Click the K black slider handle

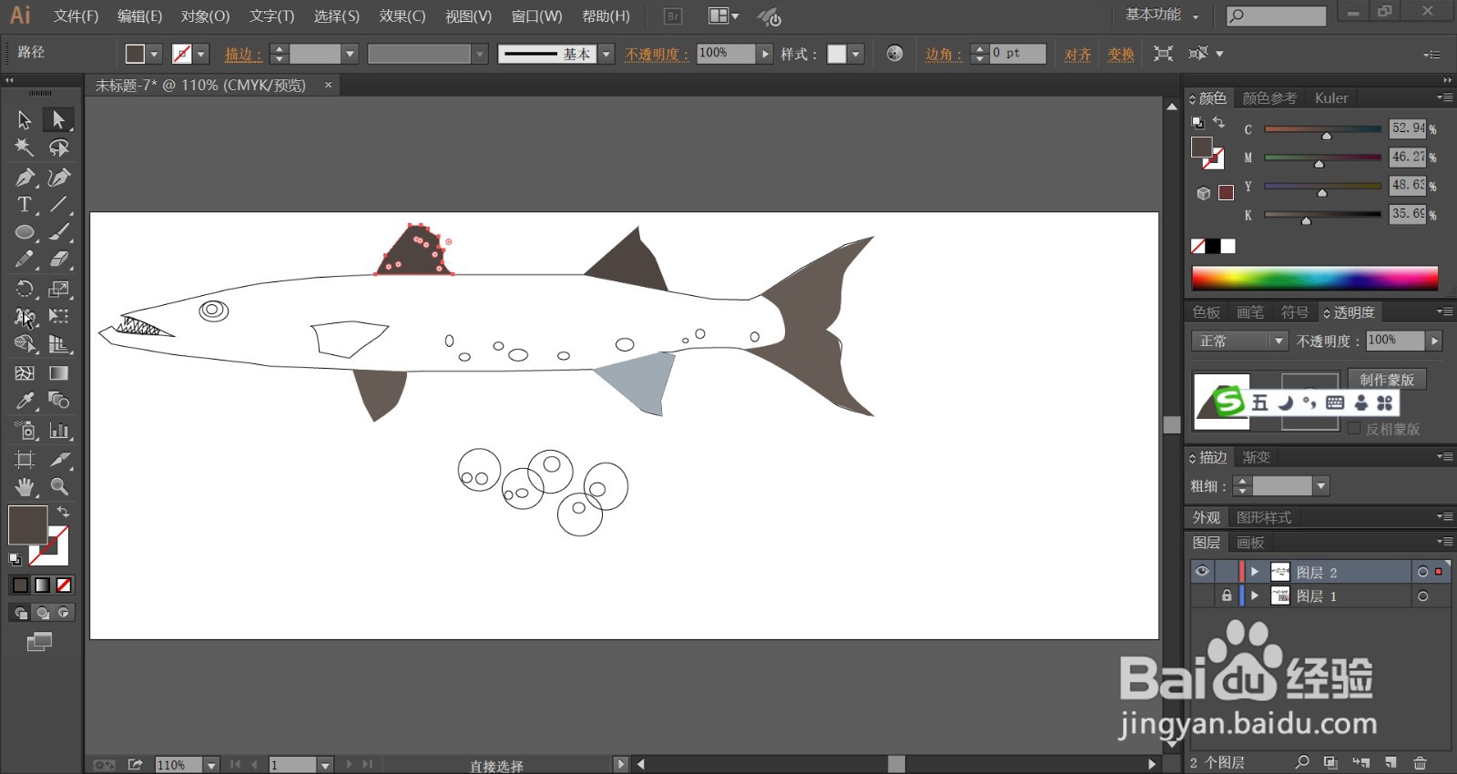coord(1306,220)
